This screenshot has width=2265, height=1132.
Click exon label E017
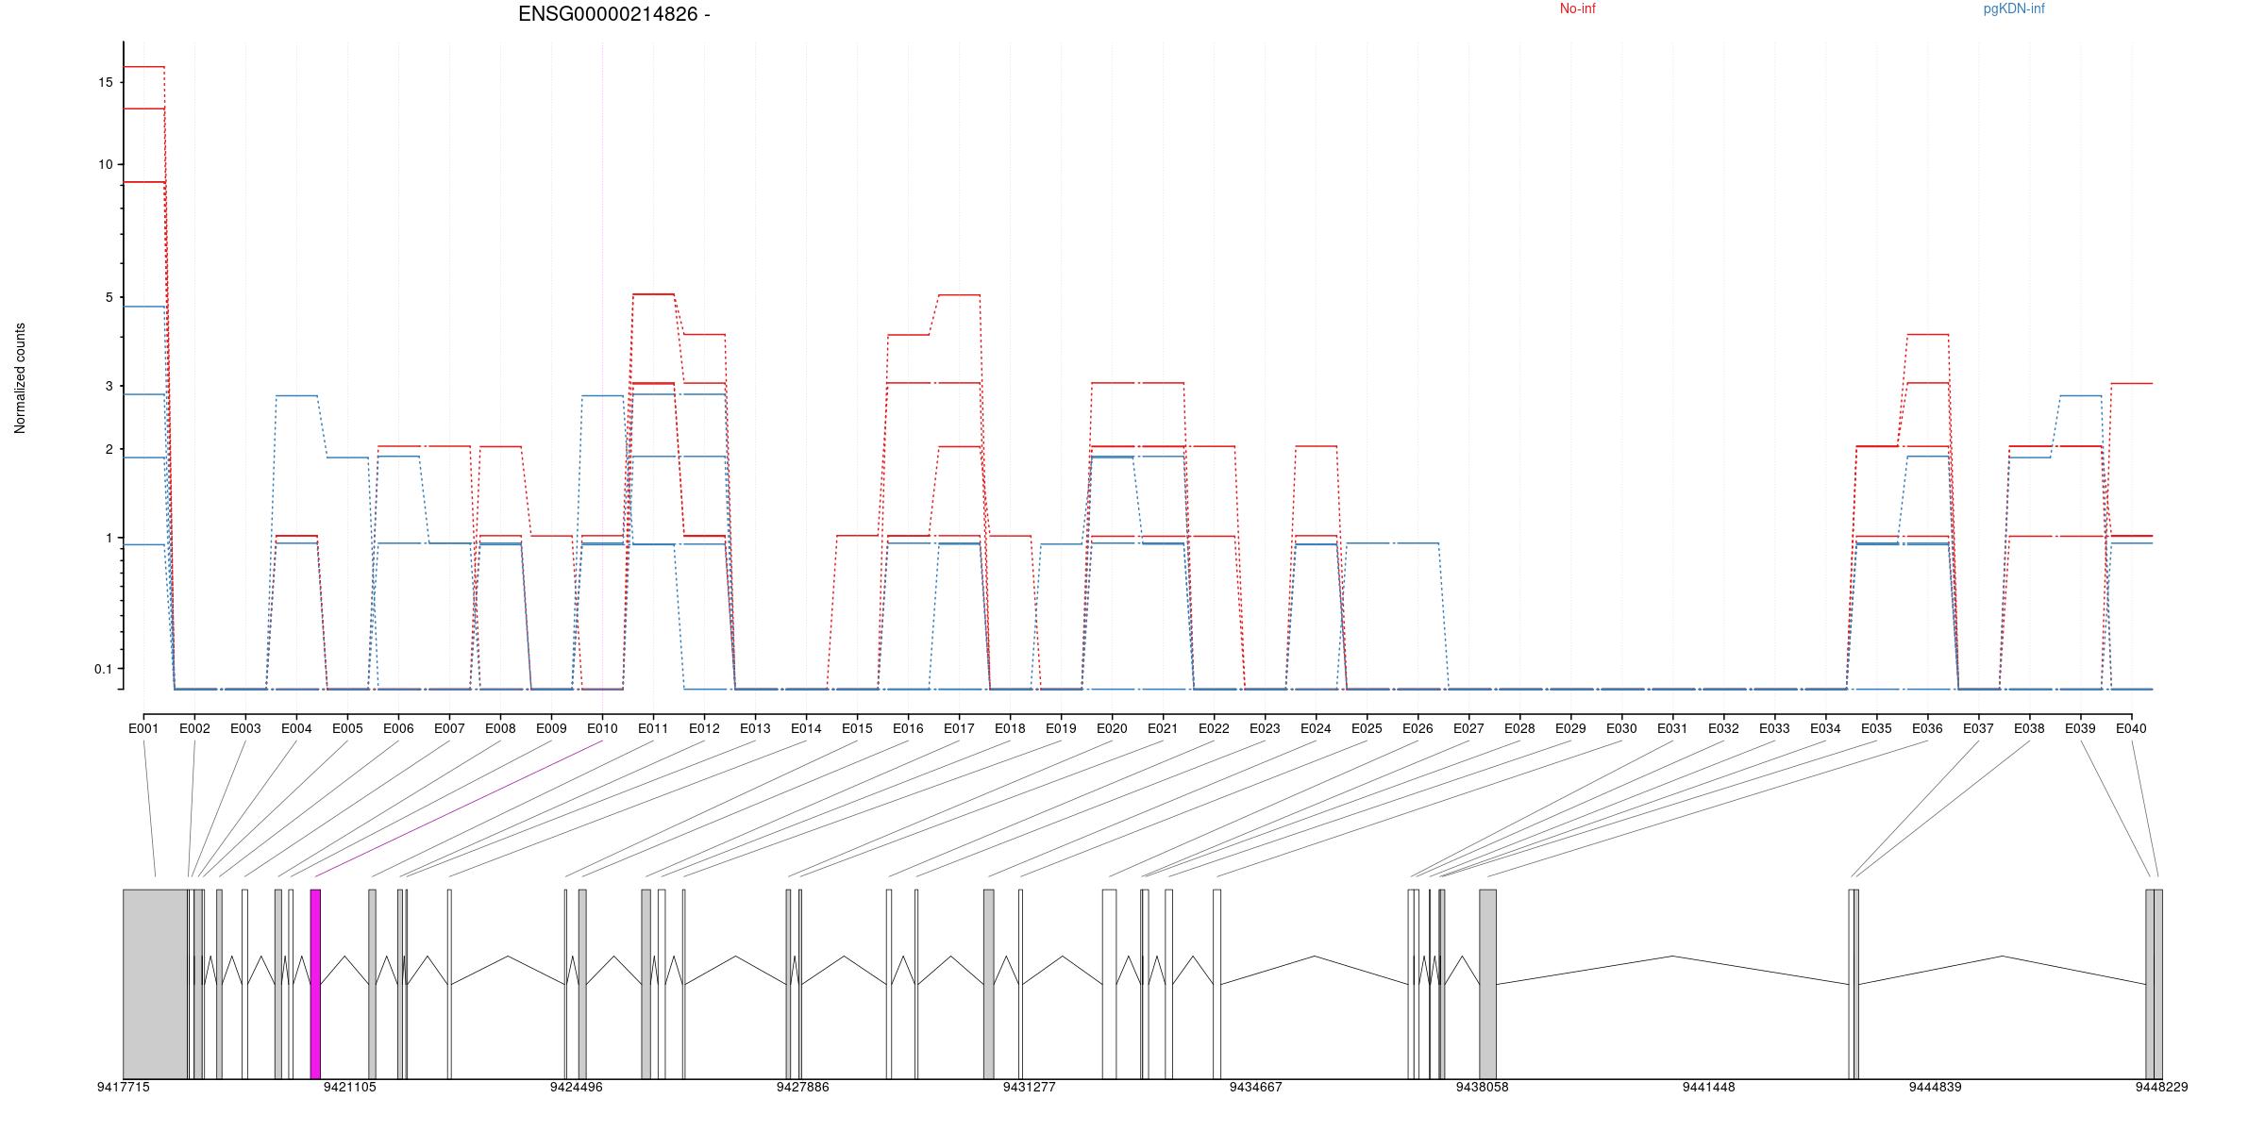[959, 728]
